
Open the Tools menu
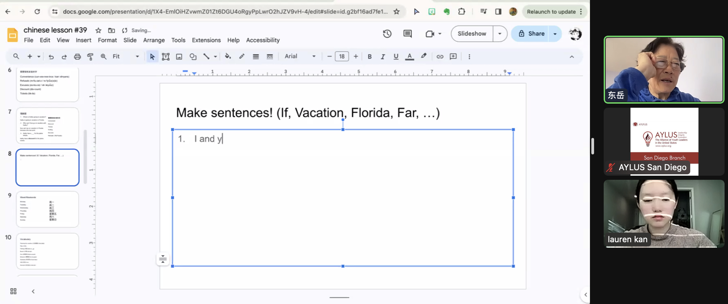[178, 40]
